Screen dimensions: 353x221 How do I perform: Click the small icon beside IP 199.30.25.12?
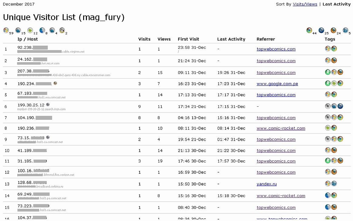48,105
